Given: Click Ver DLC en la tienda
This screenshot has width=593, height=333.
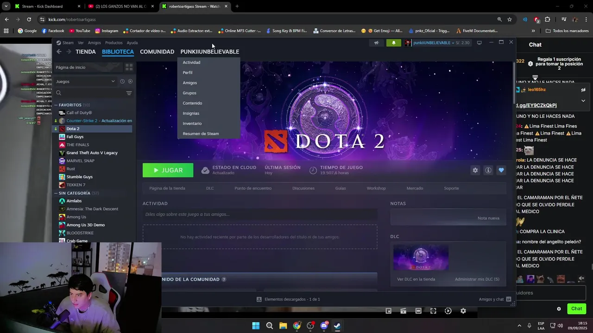Looking at the screenshot, I should pos(416,279).
